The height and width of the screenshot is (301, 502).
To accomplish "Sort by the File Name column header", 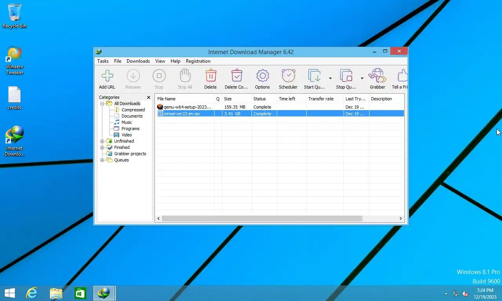I will point(184,99).
